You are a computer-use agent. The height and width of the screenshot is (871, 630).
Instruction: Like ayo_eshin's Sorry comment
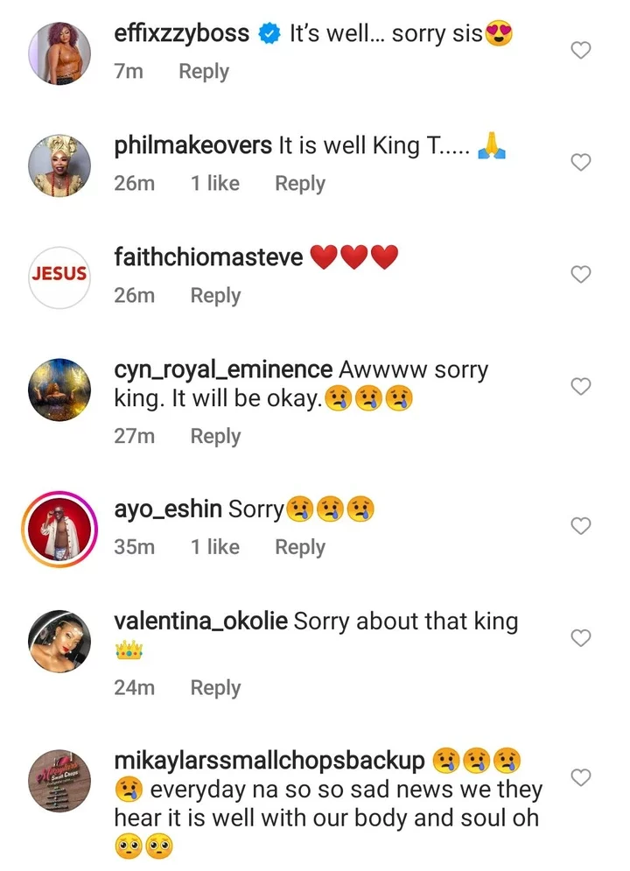point(580,526)
